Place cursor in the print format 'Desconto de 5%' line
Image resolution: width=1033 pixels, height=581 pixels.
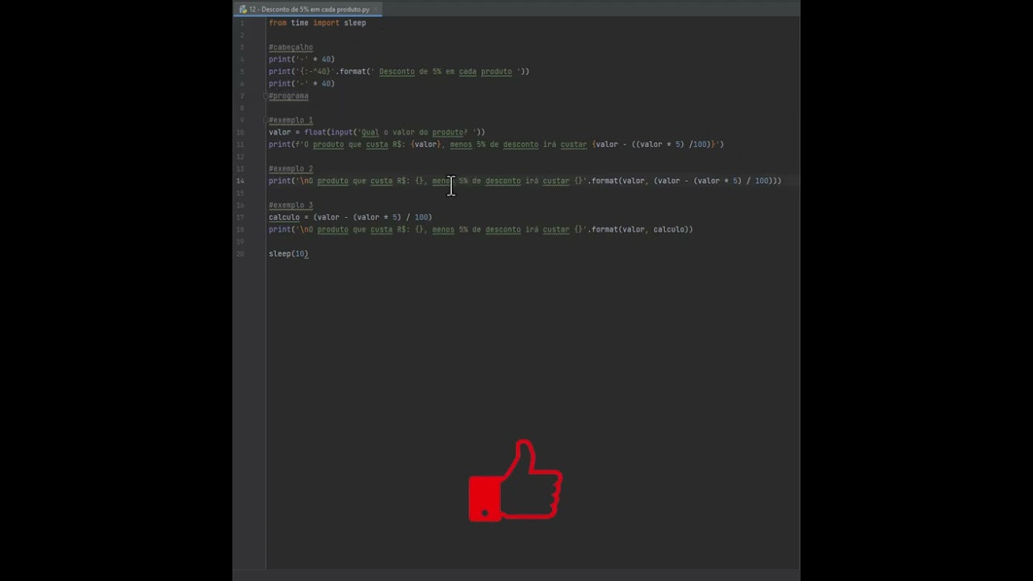[399, 71]
